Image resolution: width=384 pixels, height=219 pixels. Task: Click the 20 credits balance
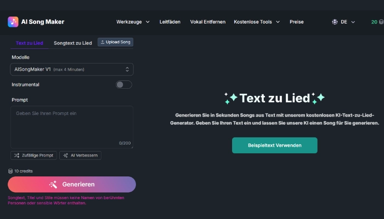[x=374, y=22]
